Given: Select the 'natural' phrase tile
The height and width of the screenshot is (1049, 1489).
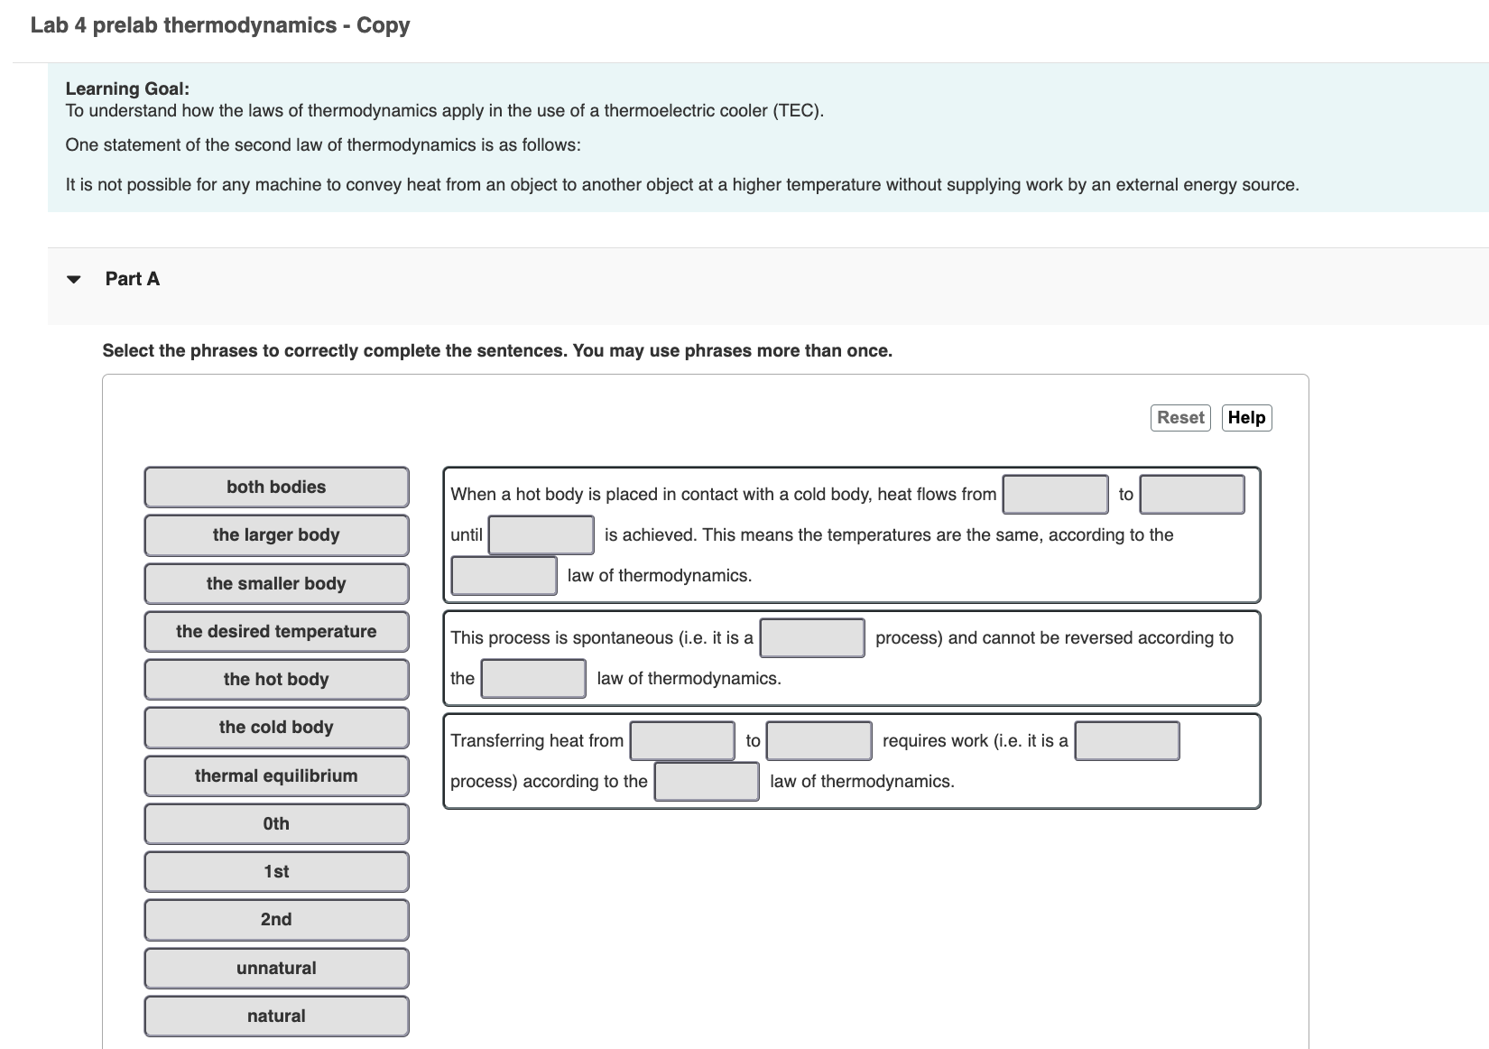Looking at the screenshot, I should click(x=275, y=1015).
